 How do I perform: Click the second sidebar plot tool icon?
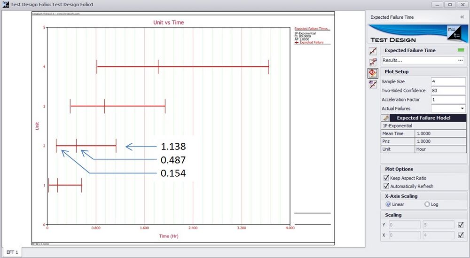point(373,62)
